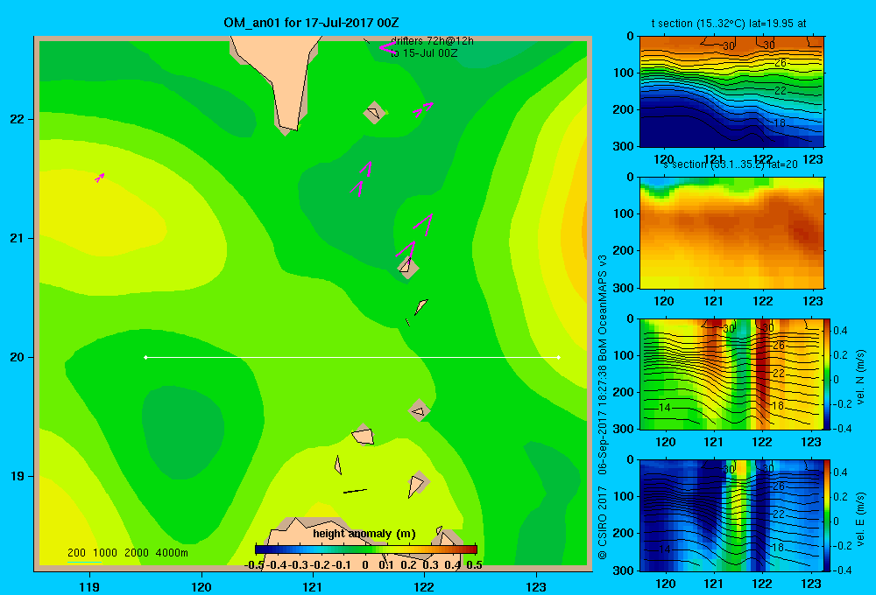Click the left diamond endpoint of the white section line
876x595 pixels.
145,357
